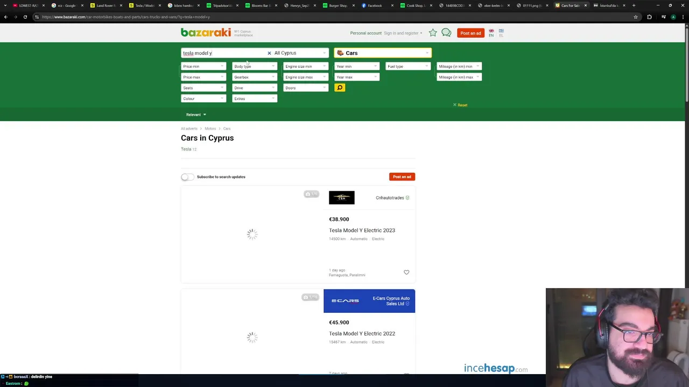
Task: Click the browser address bar URL
Action: pyautogui.click(x=126, y=17)
